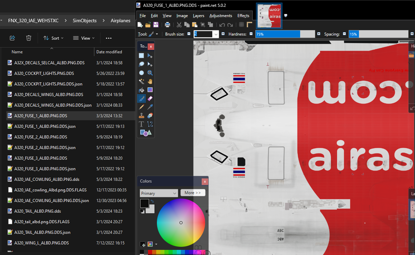Reset colors to black and white

[142, 211]
